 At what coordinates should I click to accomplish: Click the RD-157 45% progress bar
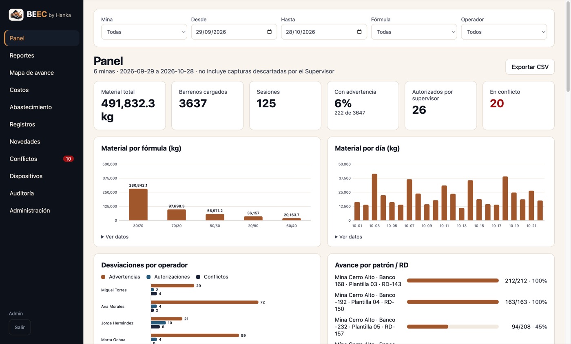point(453,326)
